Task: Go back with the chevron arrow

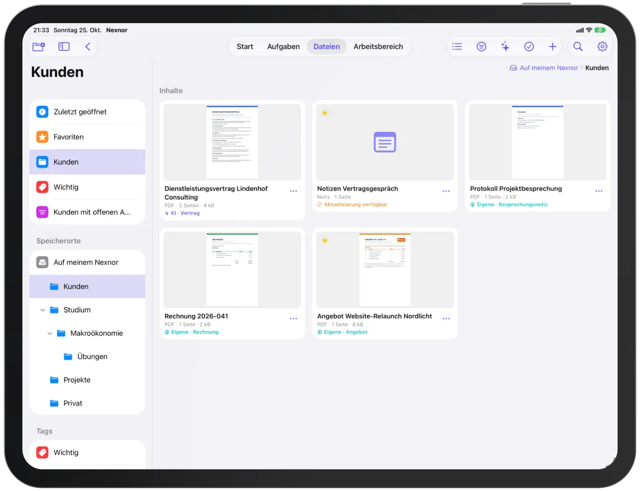Action: (x=88, y=47)
